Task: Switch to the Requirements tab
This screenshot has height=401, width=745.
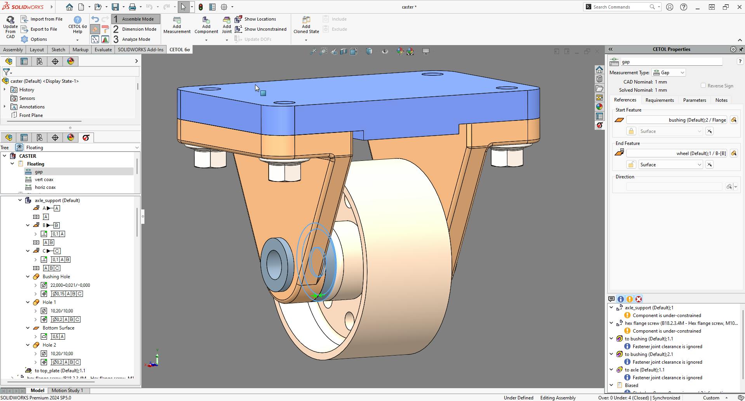Action: [659, 100]
